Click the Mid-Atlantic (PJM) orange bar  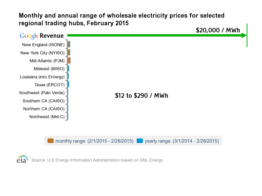(x=69, y=60)
